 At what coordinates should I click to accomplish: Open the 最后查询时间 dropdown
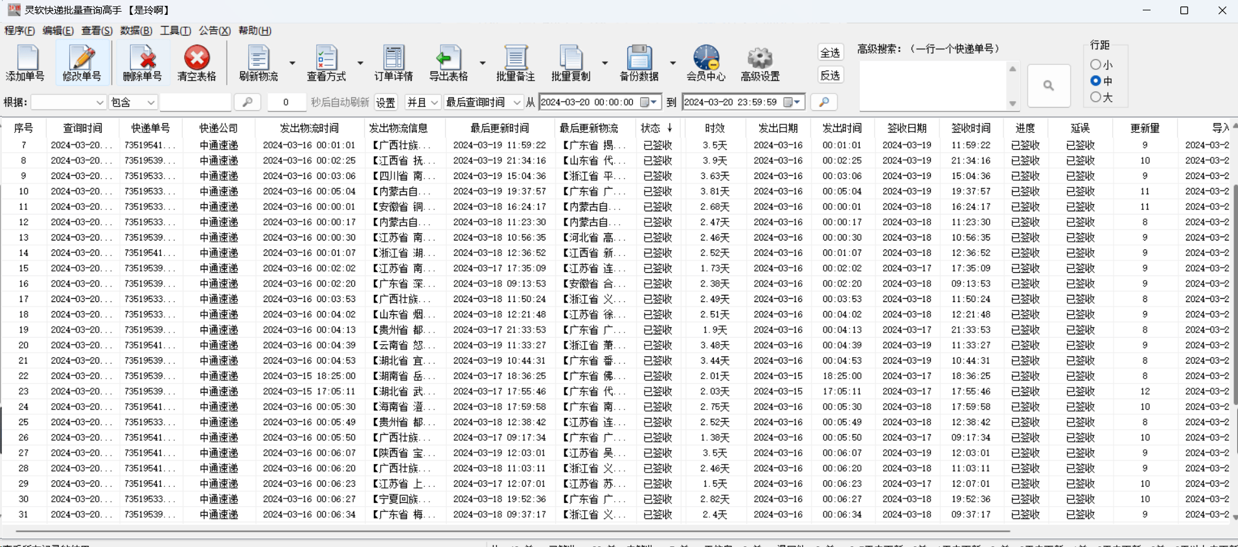(483, 102)
